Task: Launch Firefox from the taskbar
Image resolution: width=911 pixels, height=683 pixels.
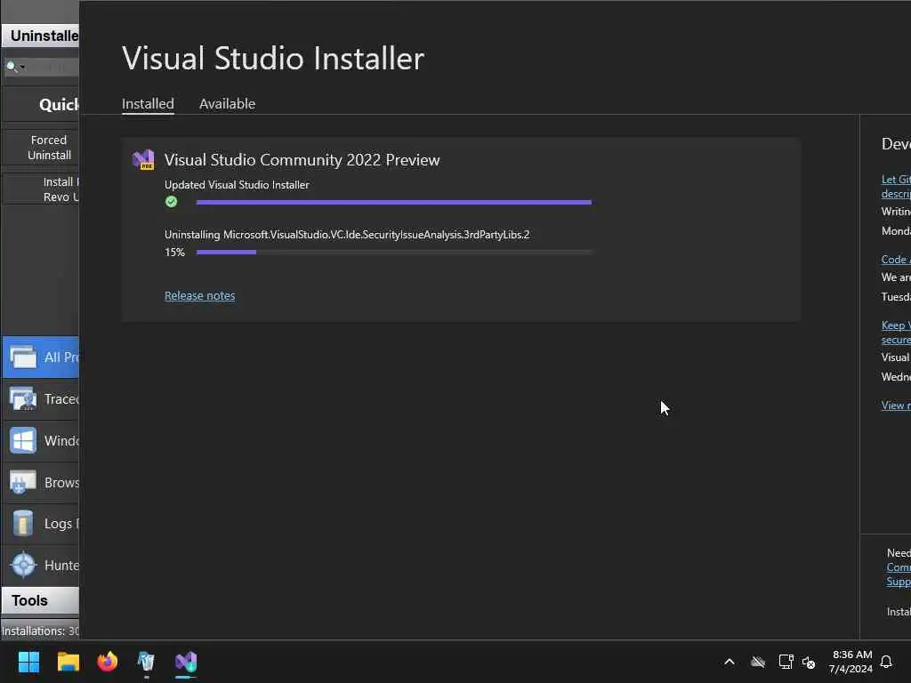Action: [108, 662]
